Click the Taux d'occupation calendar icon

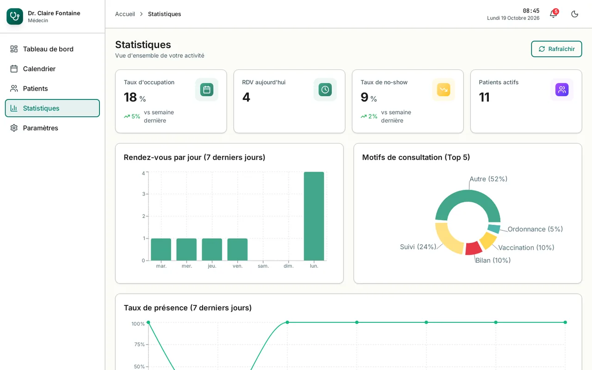tap(207, 90)
